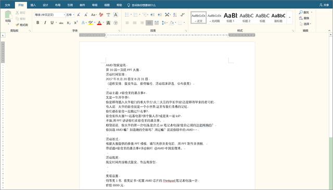Click the increase indent icon
Screen dimensions: 333x190
(160, 15)
